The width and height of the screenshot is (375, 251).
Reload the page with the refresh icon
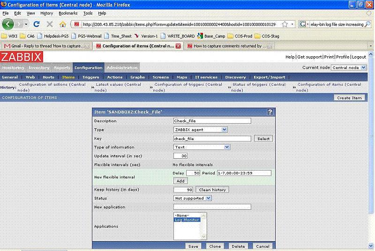[37, 24]
